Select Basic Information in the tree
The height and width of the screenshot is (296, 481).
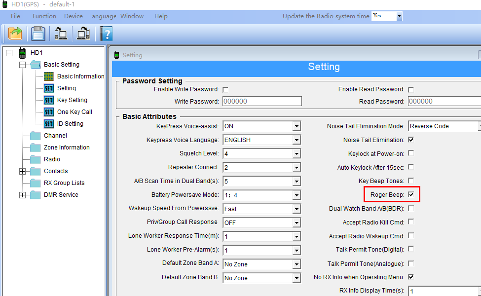click(x=80, y=76)
